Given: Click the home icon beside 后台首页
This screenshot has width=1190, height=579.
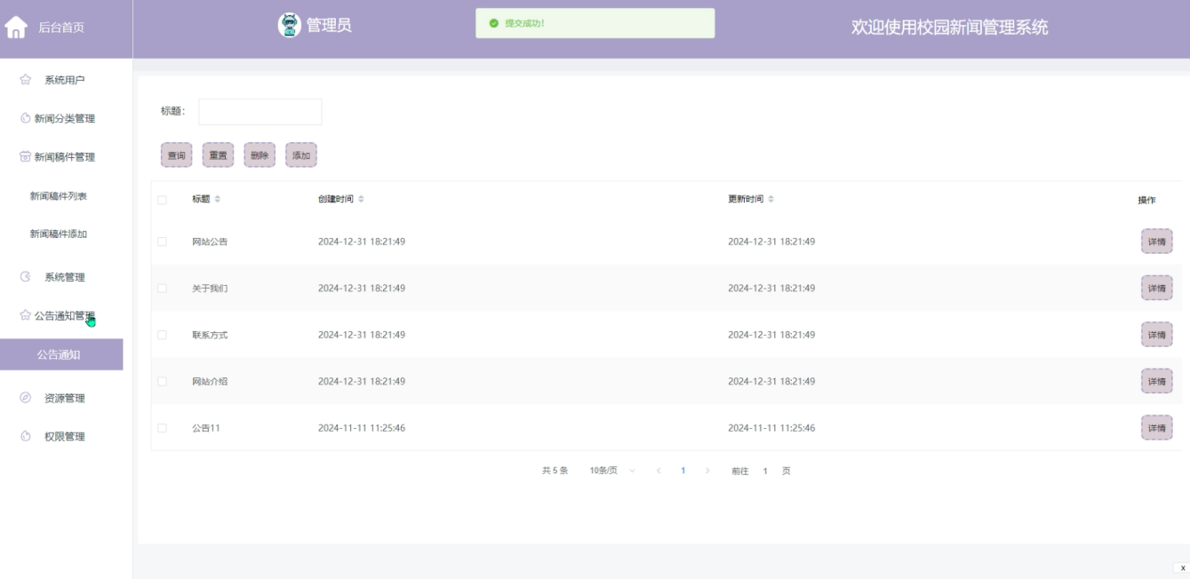Looking at the screenshot, I should [17, 29].
